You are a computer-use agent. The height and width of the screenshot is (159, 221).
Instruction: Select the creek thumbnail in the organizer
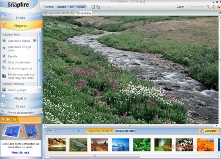tap(78, 145)
